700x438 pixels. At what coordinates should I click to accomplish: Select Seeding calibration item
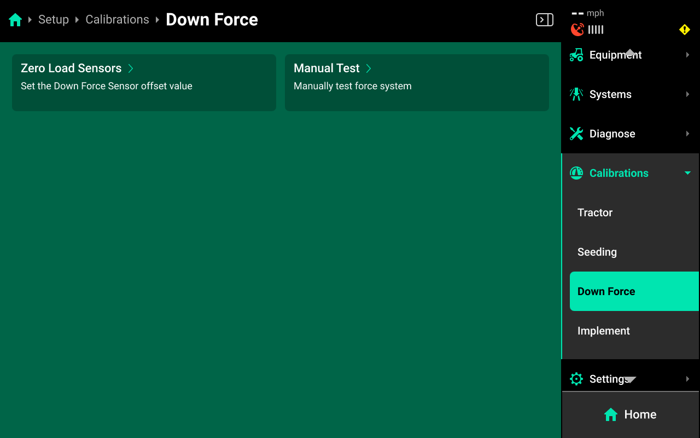597,252
